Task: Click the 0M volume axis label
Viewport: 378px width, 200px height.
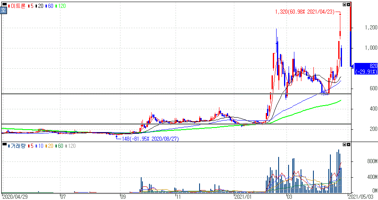Action: 375,190
